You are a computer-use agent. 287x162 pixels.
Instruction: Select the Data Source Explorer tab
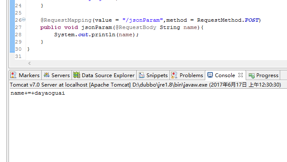[104, 75]
